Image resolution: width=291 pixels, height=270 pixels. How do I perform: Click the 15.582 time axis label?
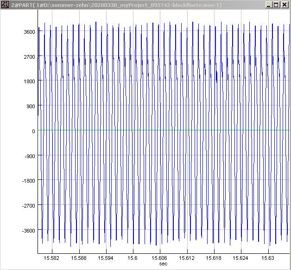click(51, 258)
